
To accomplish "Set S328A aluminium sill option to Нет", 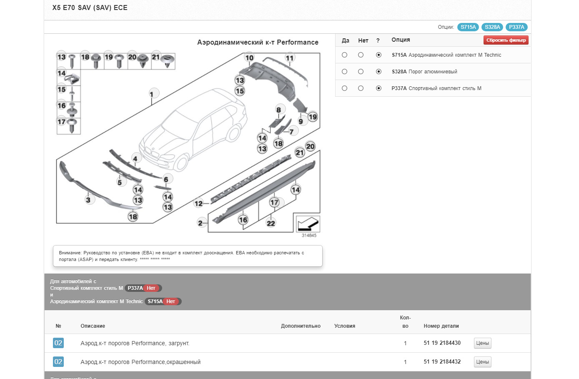I will point(361,72).
